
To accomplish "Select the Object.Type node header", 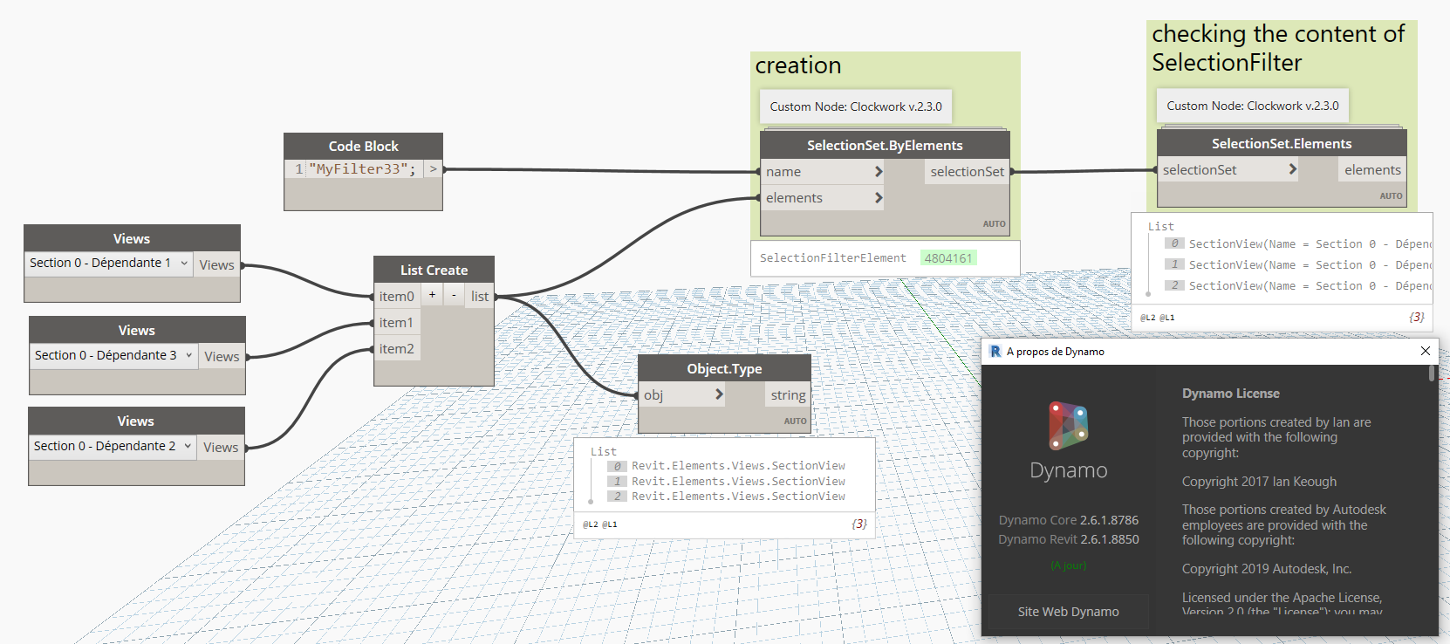I will point(724,369).
